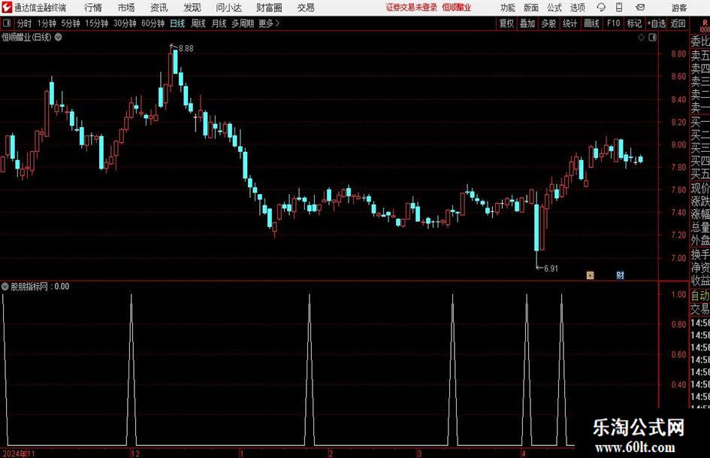Open the 发现 menu
This screenshot has width=710, height=458.
point(192,8)
